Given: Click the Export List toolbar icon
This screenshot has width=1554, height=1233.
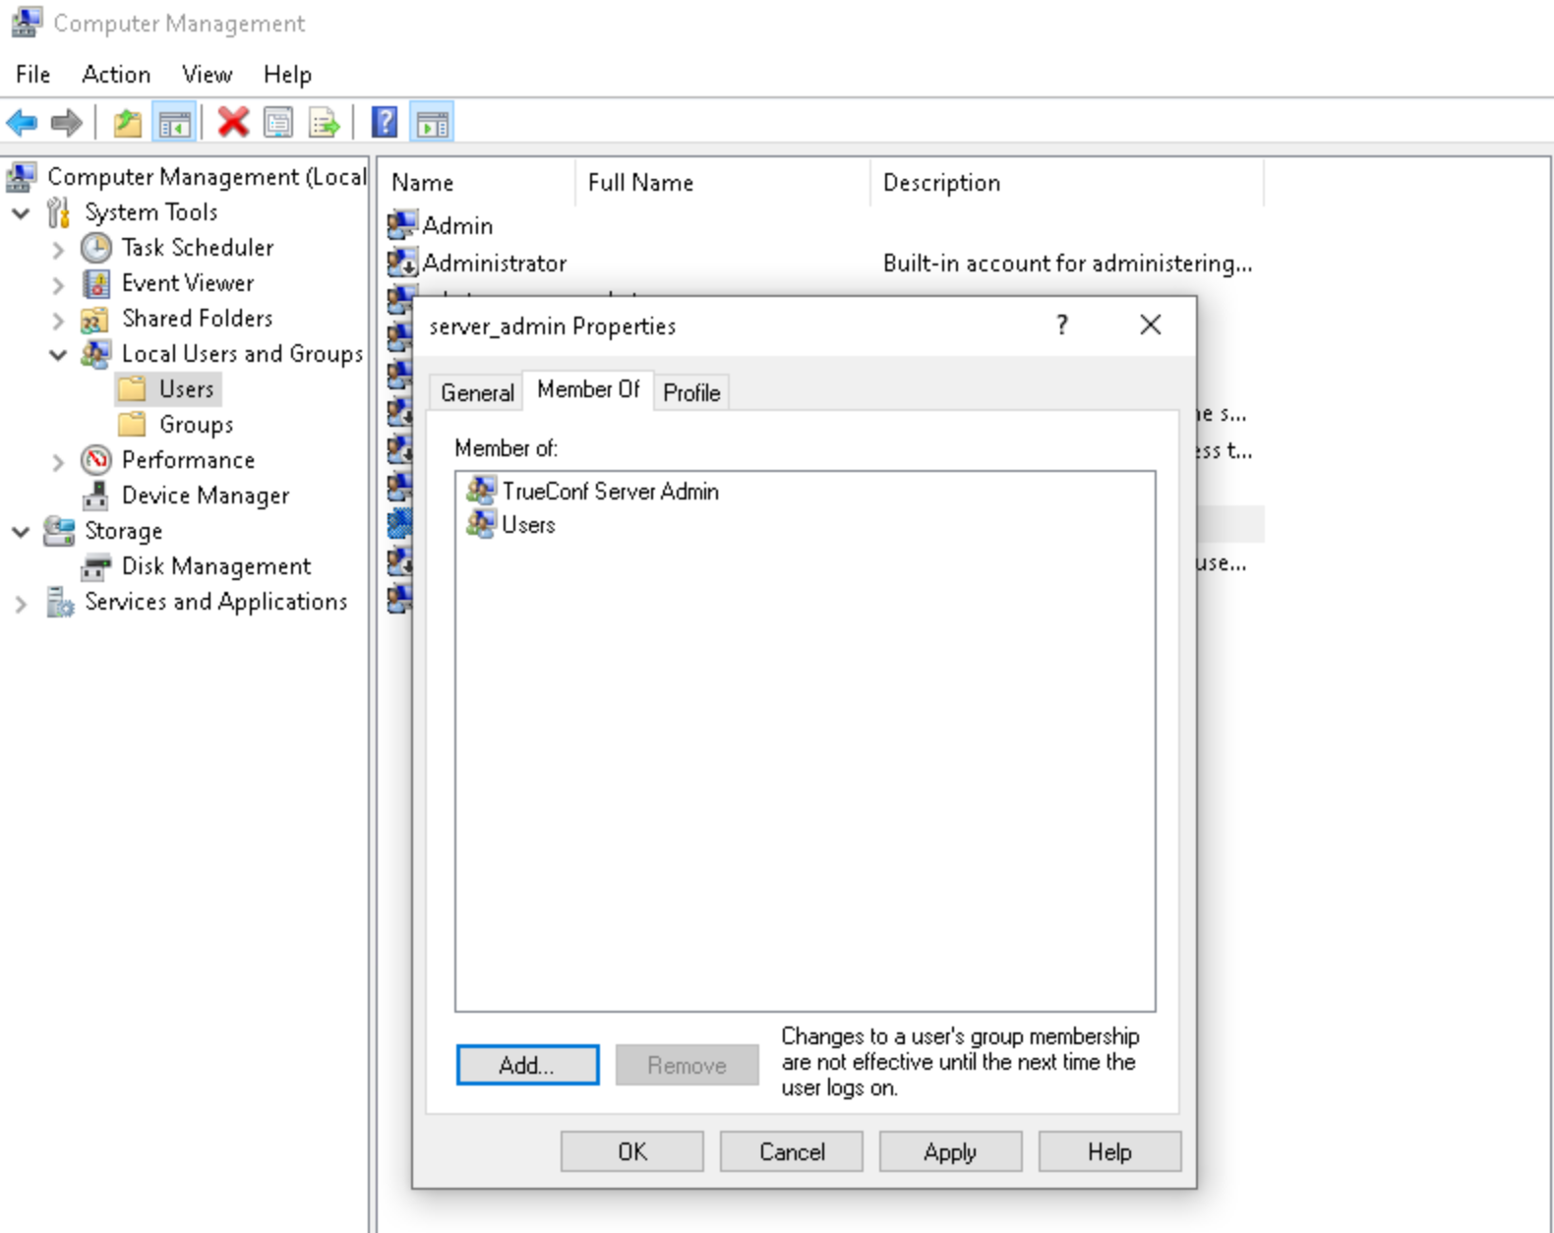Looking at the screenshot, I should tap(324, 123).
